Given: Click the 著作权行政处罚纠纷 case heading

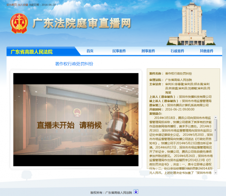Looking at the screenshot, I should 74,64.
